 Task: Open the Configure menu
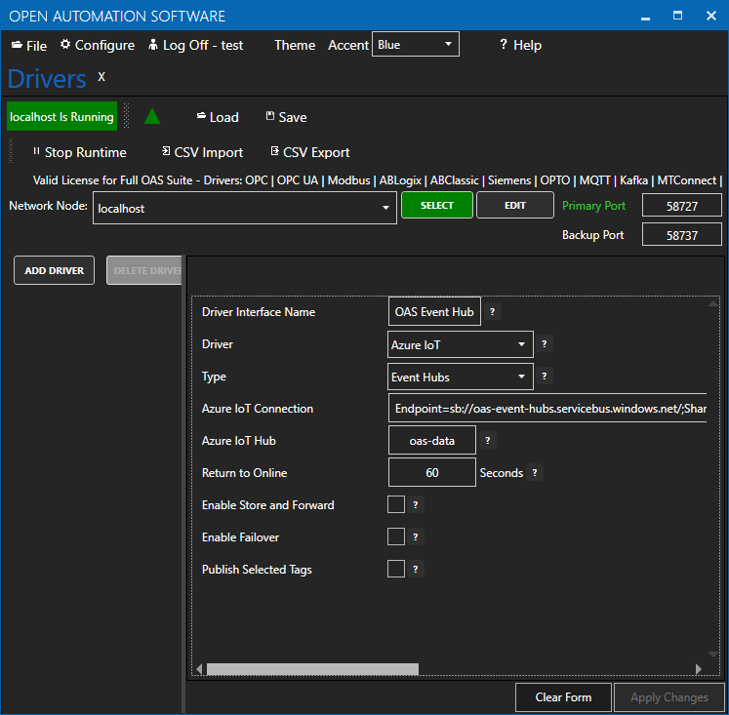[x=97, y=45]
